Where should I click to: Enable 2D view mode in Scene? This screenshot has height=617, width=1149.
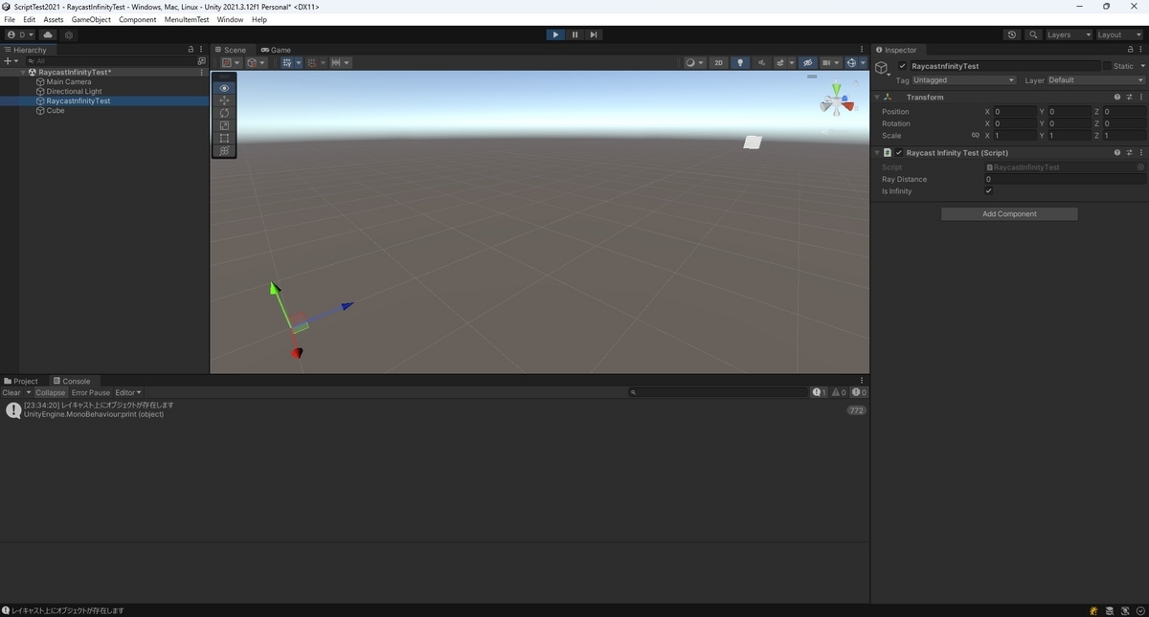[718, 62]
